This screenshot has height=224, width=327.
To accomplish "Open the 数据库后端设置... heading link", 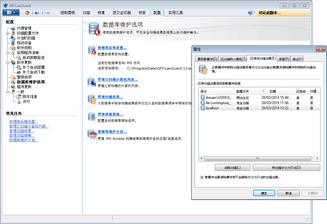I will pyautogui.click(x=112, y=48).
